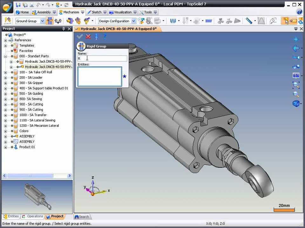Click the Entities list box in Rigid Group
Viewport: 305px width, 228px height.
(100, 77)
